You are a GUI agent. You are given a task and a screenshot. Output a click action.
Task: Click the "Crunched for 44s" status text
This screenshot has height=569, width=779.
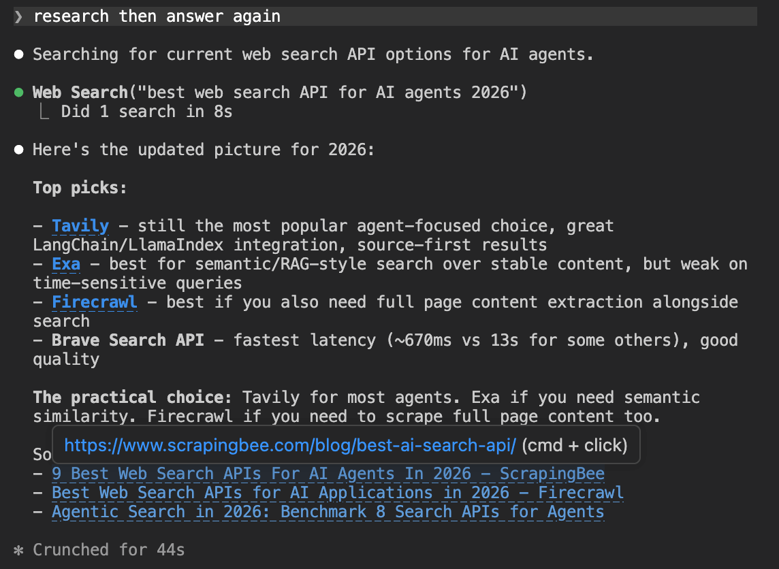pos(109,550)
